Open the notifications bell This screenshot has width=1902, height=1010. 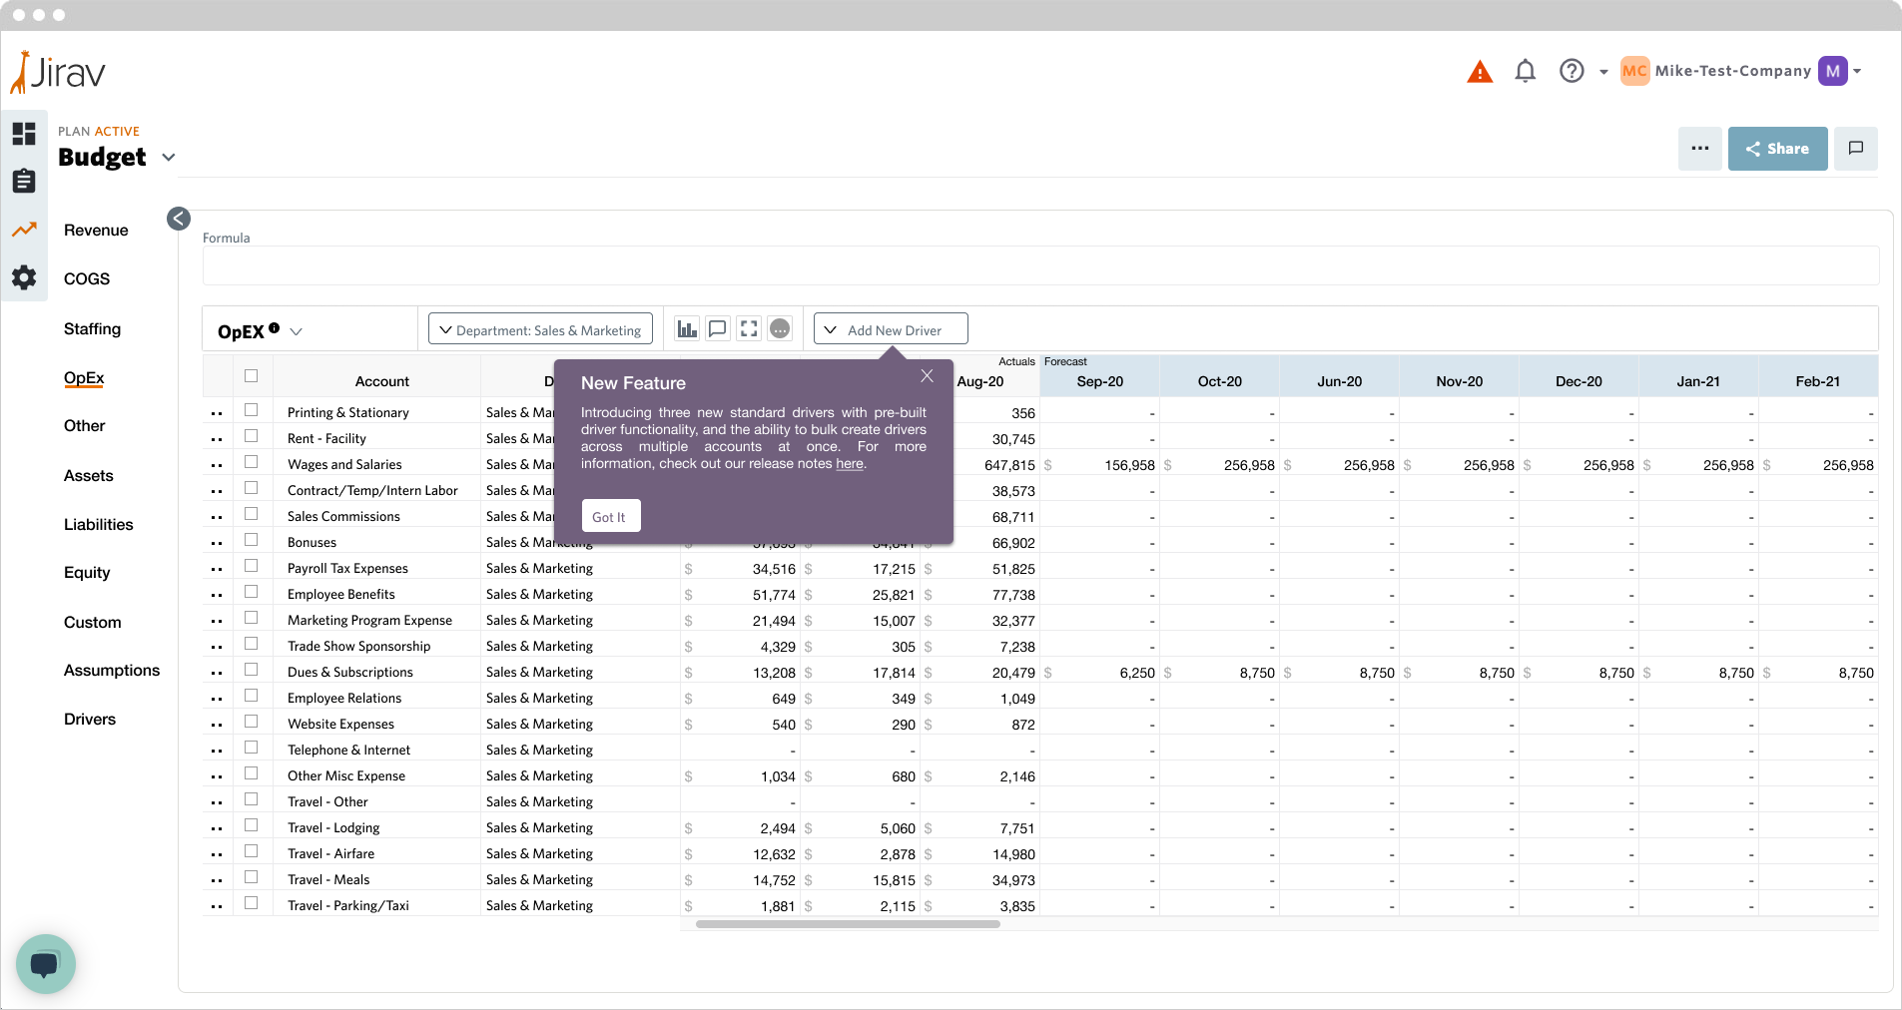pyautogui.click(x=1525, y=71)
